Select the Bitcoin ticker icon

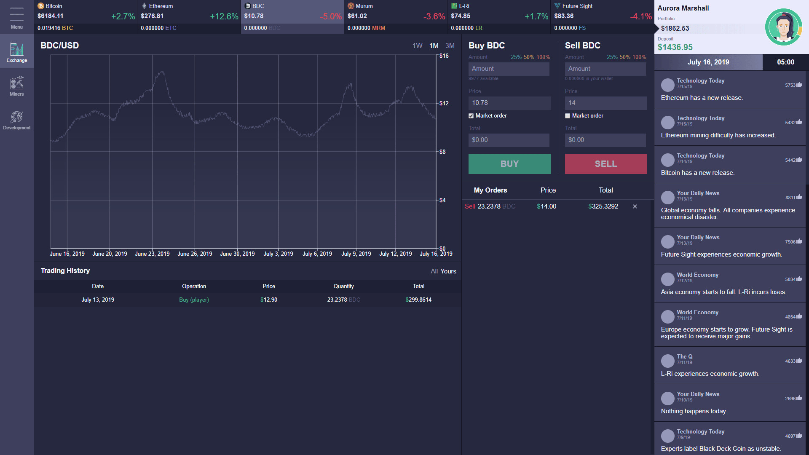(x=41, y=6)
